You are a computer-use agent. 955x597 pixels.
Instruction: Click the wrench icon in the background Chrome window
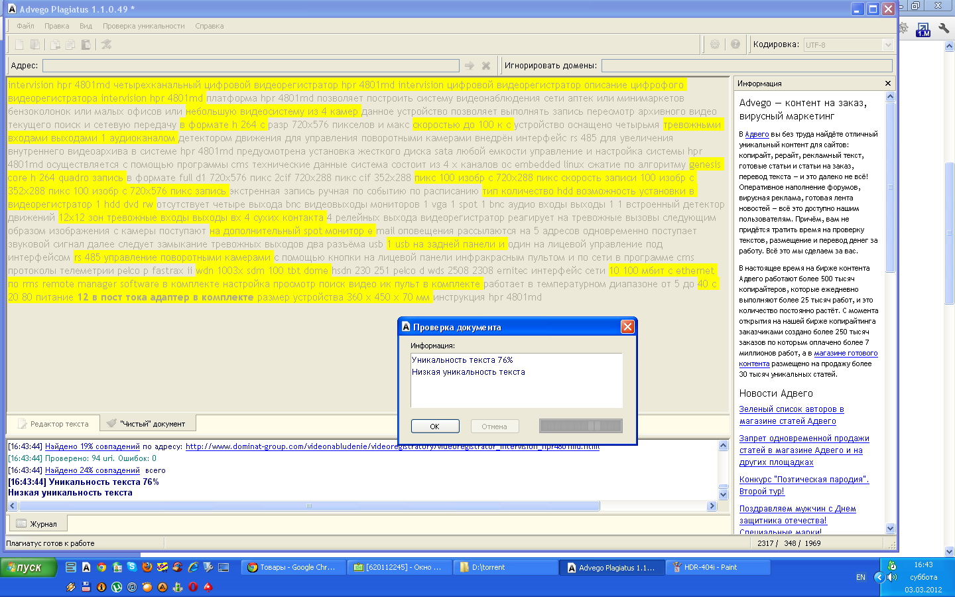(x=944, y=29)
